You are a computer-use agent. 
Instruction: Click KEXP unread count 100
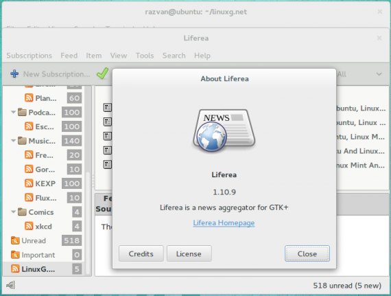(71, 183)
